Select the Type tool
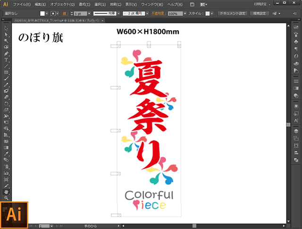 [x=6, y=60]
